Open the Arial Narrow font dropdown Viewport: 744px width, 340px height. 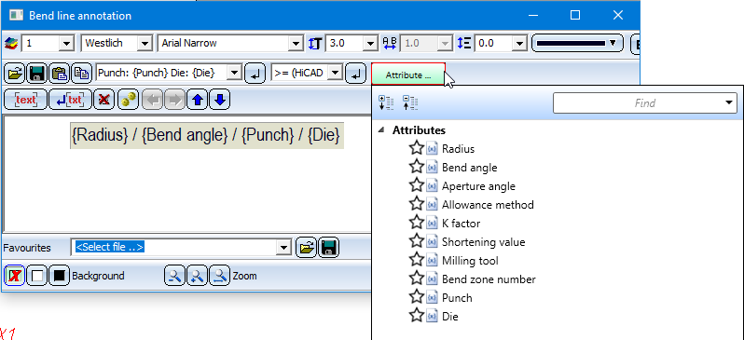pyautogui.click(x=296, y=43)
